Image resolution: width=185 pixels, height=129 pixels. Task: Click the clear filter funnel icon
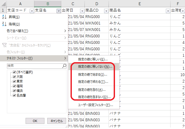tap(4, 45)
